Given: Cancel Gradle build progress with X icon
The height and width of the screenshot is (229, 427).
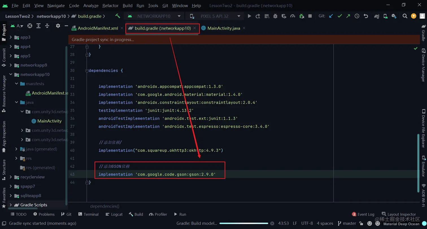Looking at the screenshot, I should [272, 223].
